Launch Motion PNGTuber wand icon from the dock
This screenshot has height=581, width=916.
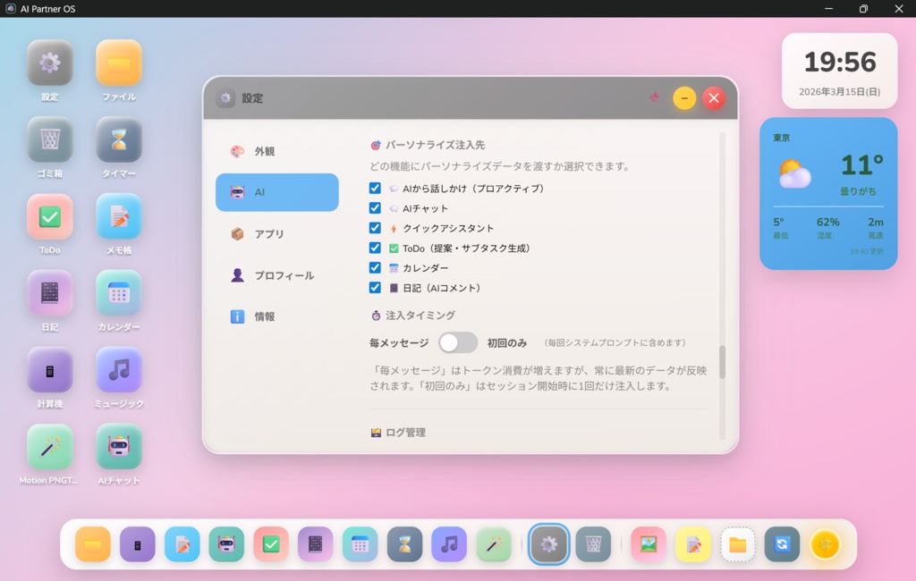[x=493, y=543]
